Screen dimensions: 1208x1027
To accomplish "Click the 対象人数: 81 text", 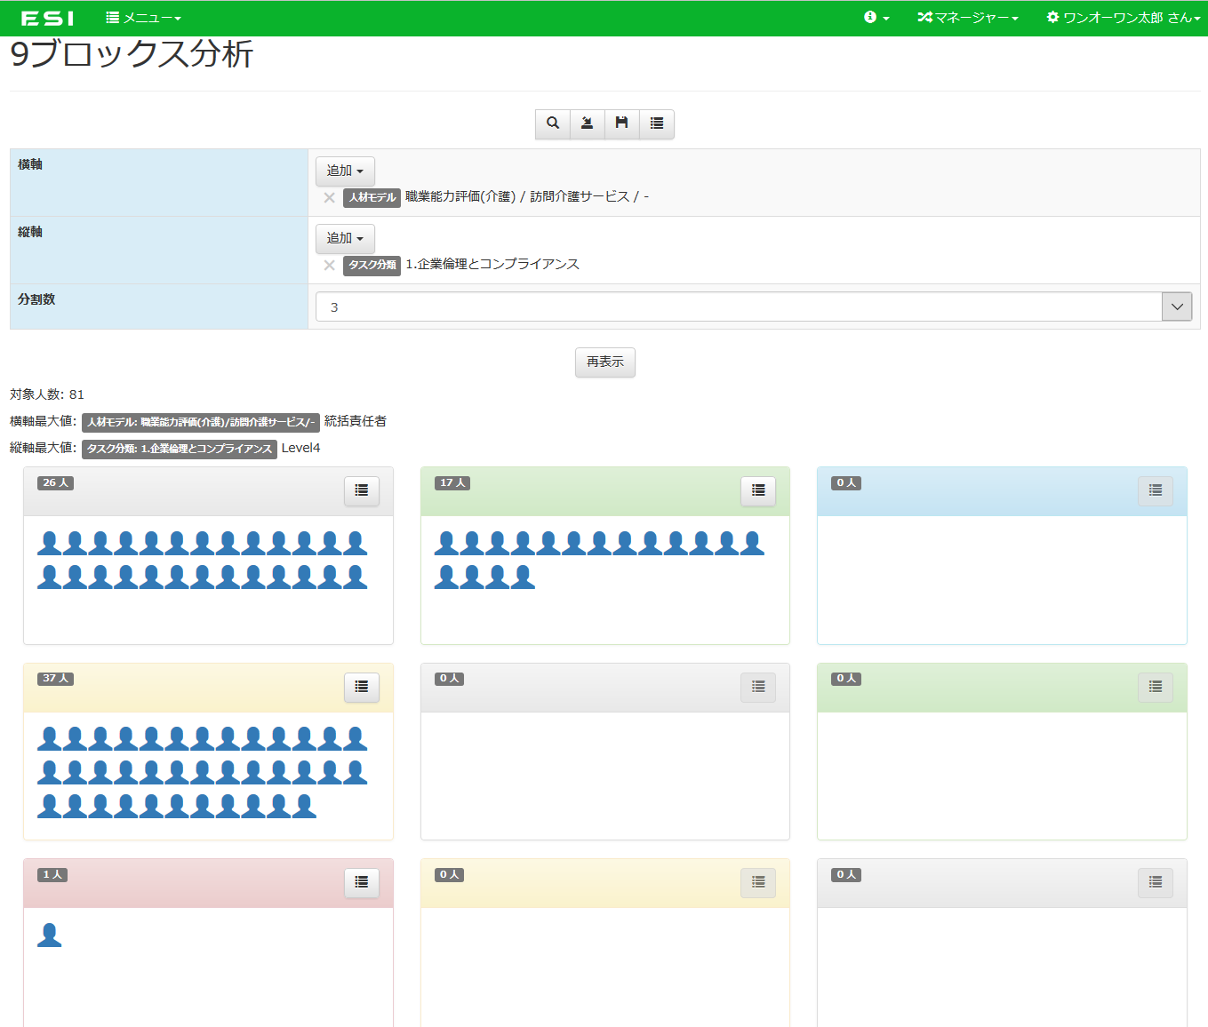I will (x=47, y=394).
